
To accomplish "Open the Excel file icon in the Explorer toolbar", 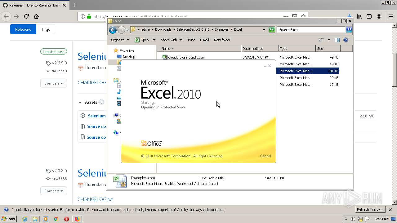I will tap(137, 40).
